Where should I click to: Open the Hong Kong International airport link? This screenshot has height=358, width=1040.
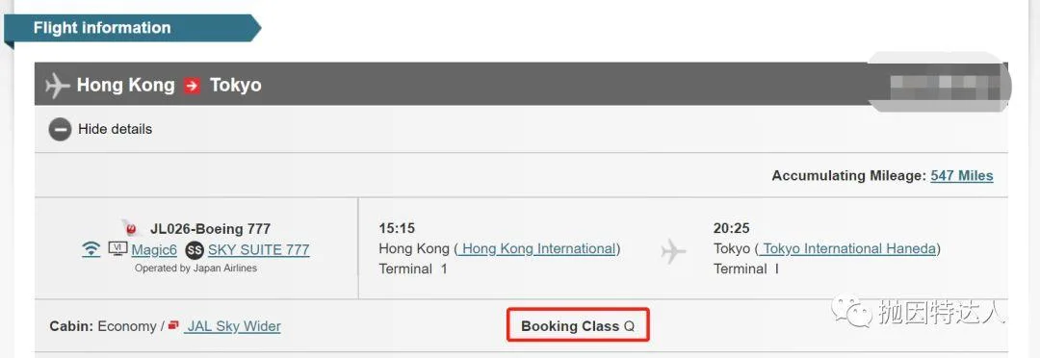pos(537,248)
